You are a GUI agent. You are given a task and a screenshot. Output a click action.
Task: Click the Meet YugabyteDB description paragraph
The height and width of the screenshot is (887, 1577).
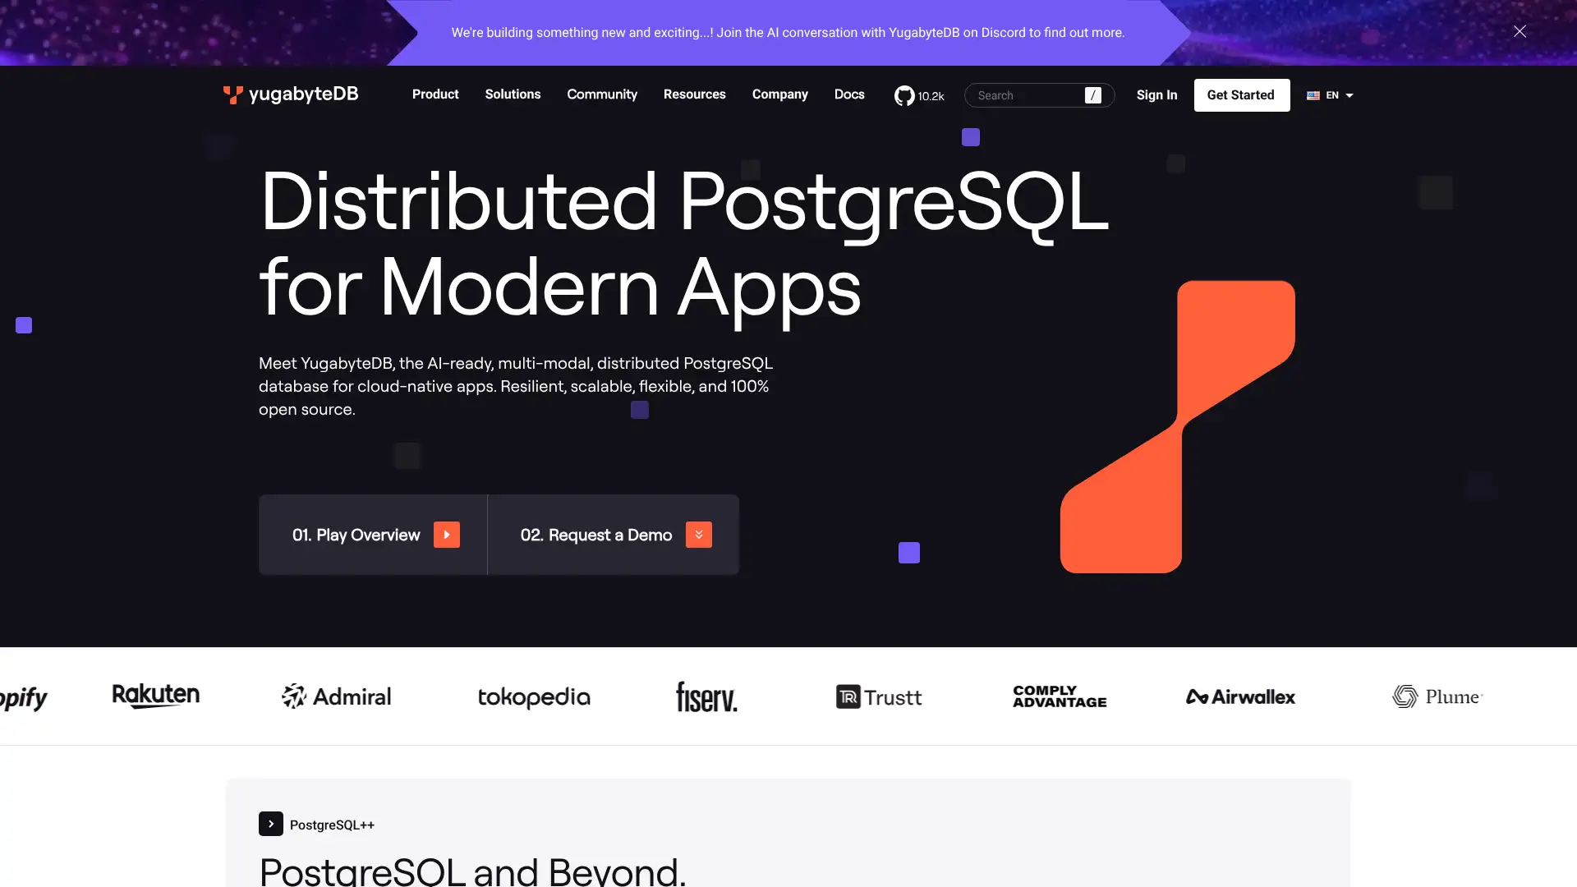click(x=516, y=386)
